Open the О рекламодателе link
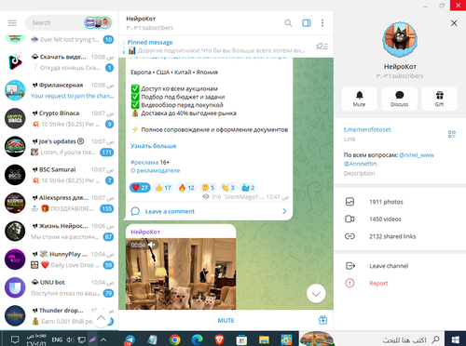The height and width of the screenshot is (346, 466). coord(156,170)
